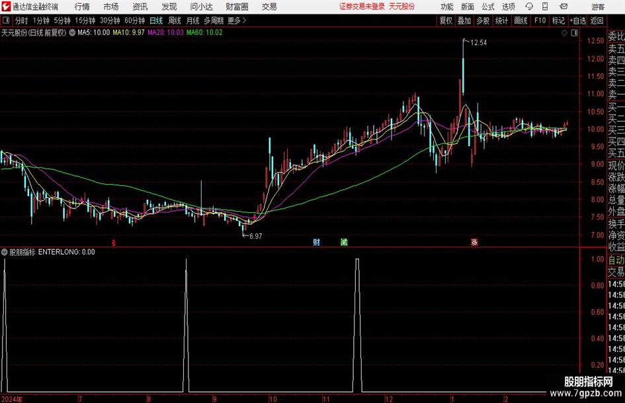
Task: Click the 统计 statistics button
Action: pos(501,21)
